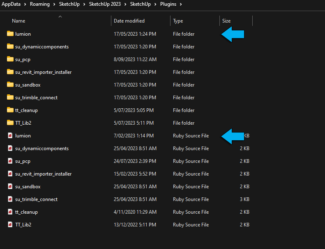Click the Size column header

tap(226, 21)
